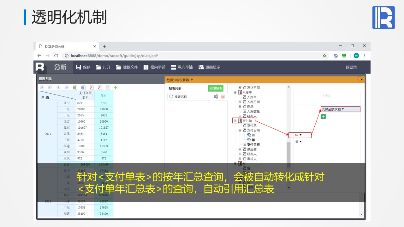Click the blue globe extension icon
404x227 pixels.
click(x=336, y=55)
